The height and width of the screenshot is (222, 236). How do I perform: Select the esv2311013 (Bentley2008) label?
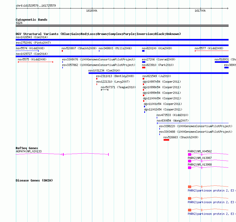pyautogui.click(x=115, y=76)
